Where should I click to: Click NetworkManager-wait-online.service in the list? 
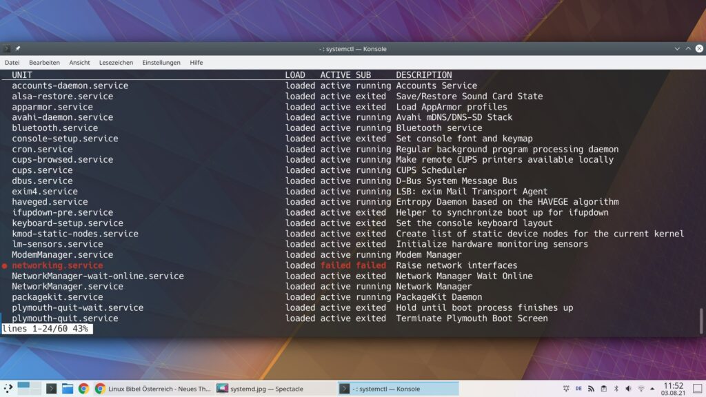98,276
